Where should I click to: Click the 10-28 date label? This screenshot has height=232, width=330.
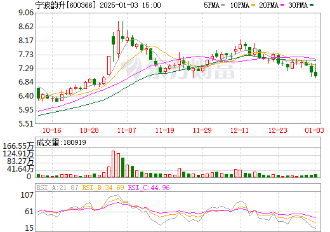point(89,130)
